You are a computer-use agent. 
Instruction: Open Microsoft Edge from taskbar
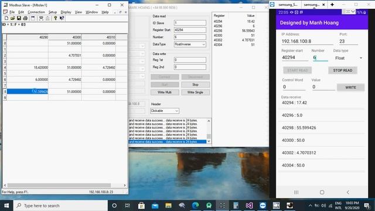(x=195, y=206)
